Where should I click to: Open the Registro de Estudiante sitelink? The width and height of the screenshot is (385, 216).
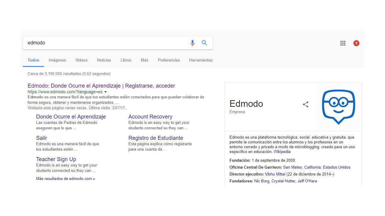[x=156, y=138]
